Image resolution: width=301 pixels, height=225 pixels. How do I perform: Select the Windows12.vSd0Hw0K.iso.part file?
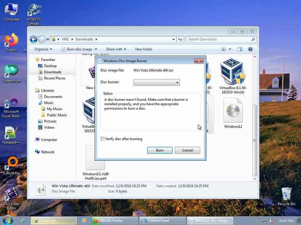96,163
